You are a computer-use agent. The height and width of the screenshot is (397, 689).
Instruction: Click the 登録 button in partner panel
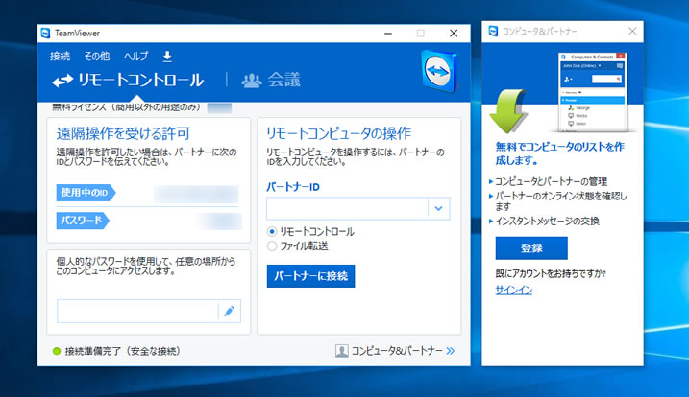click(x=531, y=247)
